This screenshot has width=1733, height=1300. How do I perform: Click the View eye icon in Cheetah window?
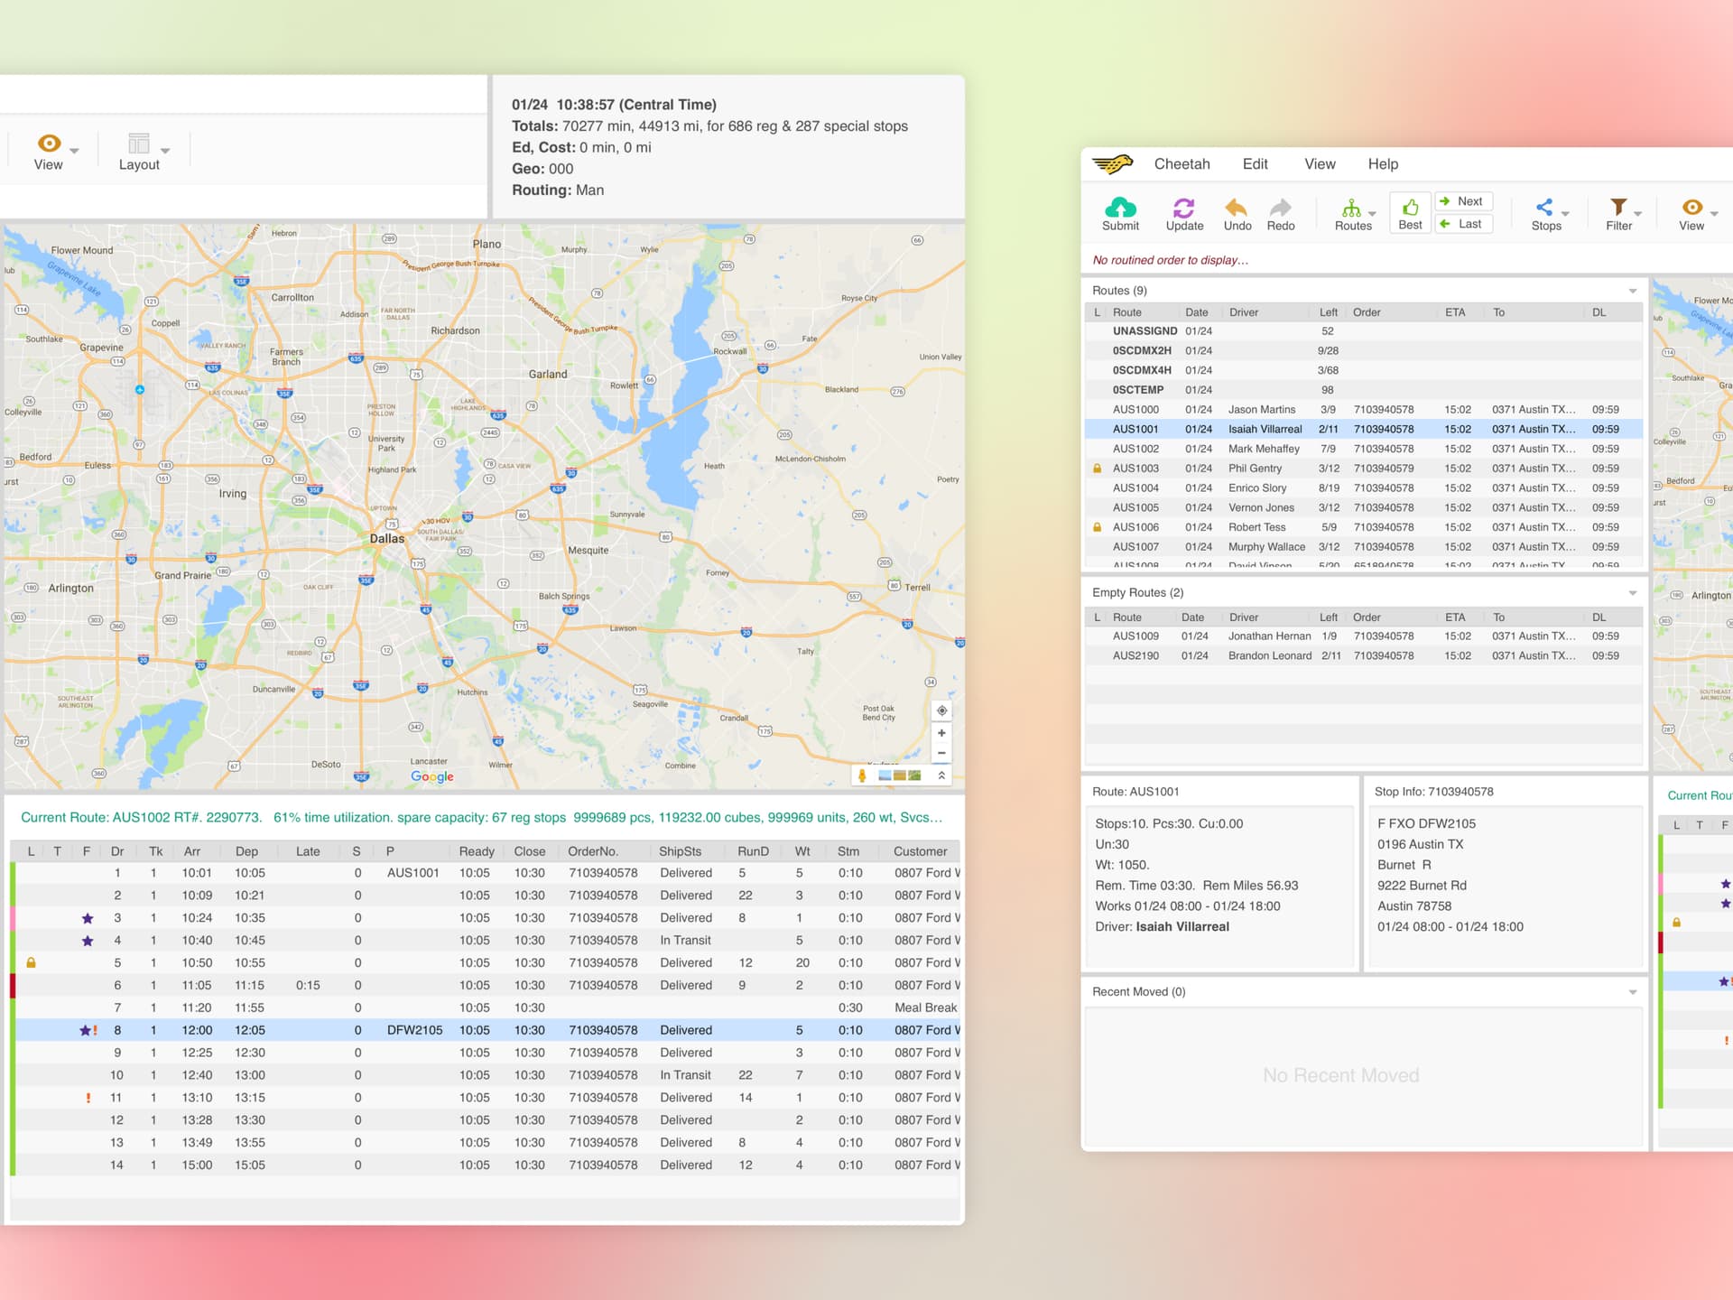(x=1691, y=208)
